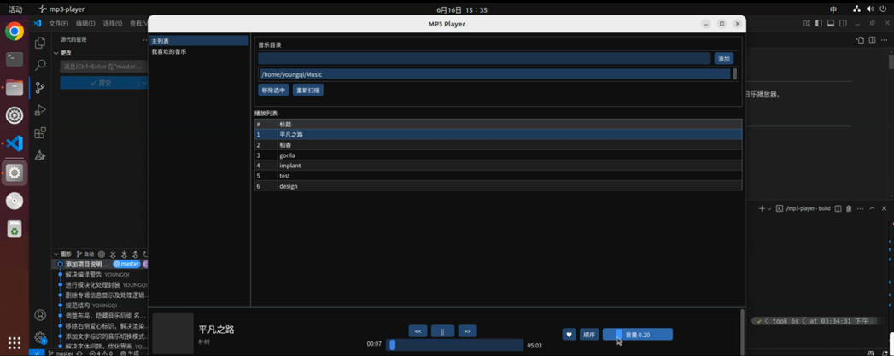Open the Run and Debug icon

click(x=40, y=110)
